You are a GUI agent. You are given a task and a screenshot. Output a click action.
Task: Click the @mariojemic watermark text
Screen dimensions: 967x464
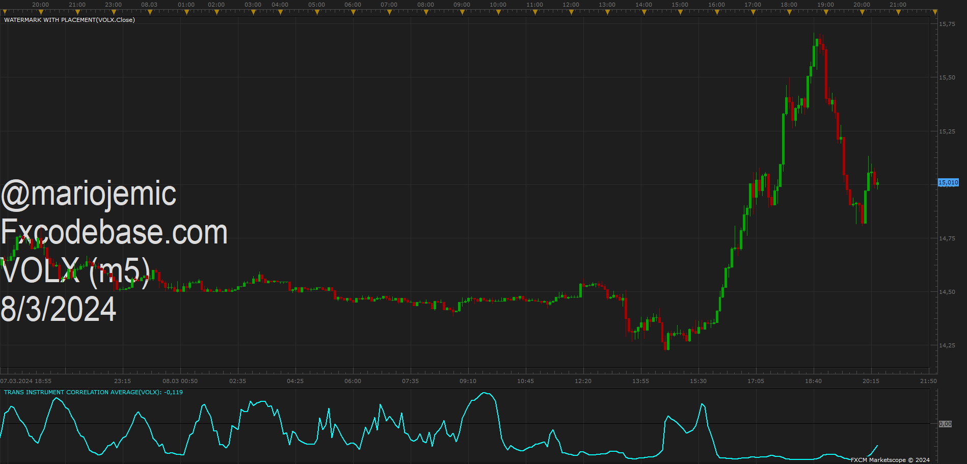click(x=89, y=194)
